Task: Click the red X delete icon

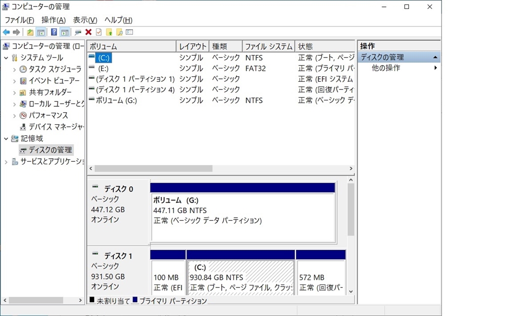Action: coord(88,32)
